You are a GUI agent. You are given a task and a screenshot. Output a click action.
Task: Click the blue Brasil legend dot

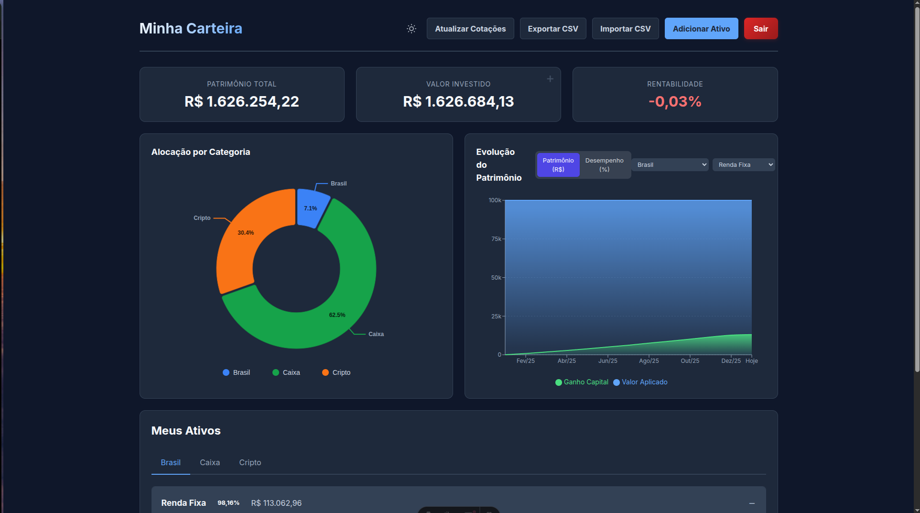coord(225,372)
